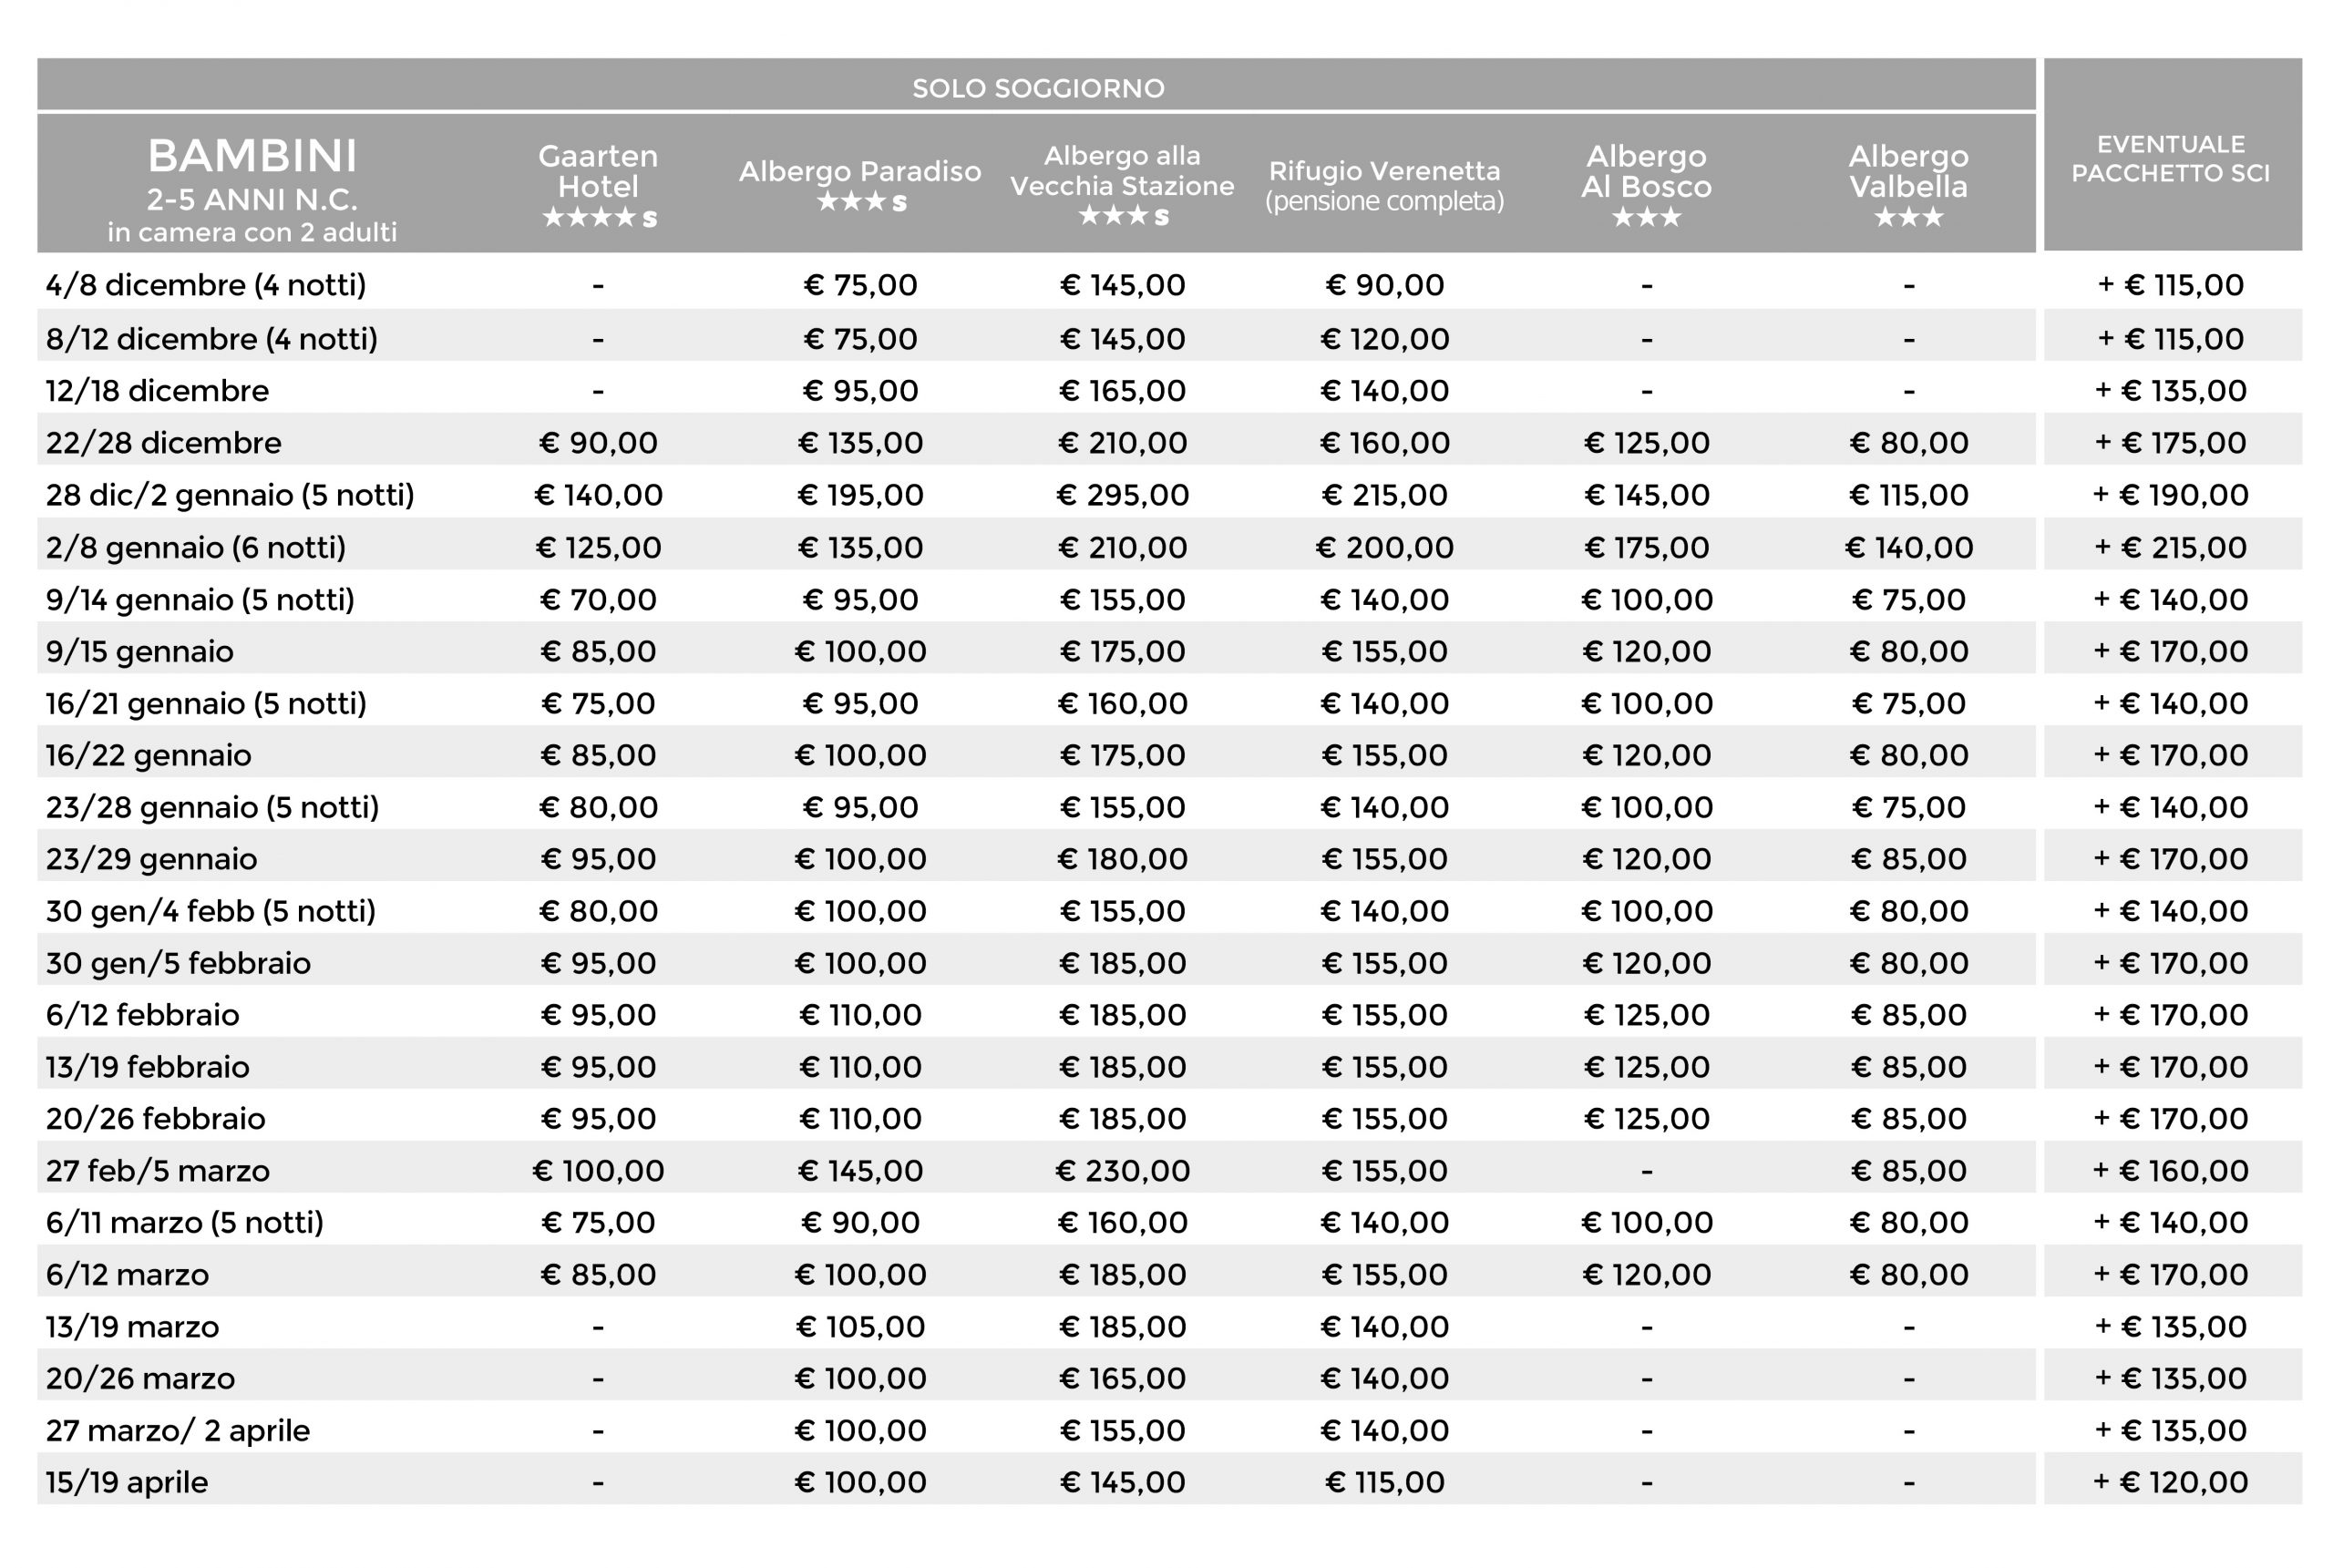
Task: Select the + € 215,00 ski package price
Action: [x=2170, y=547]
